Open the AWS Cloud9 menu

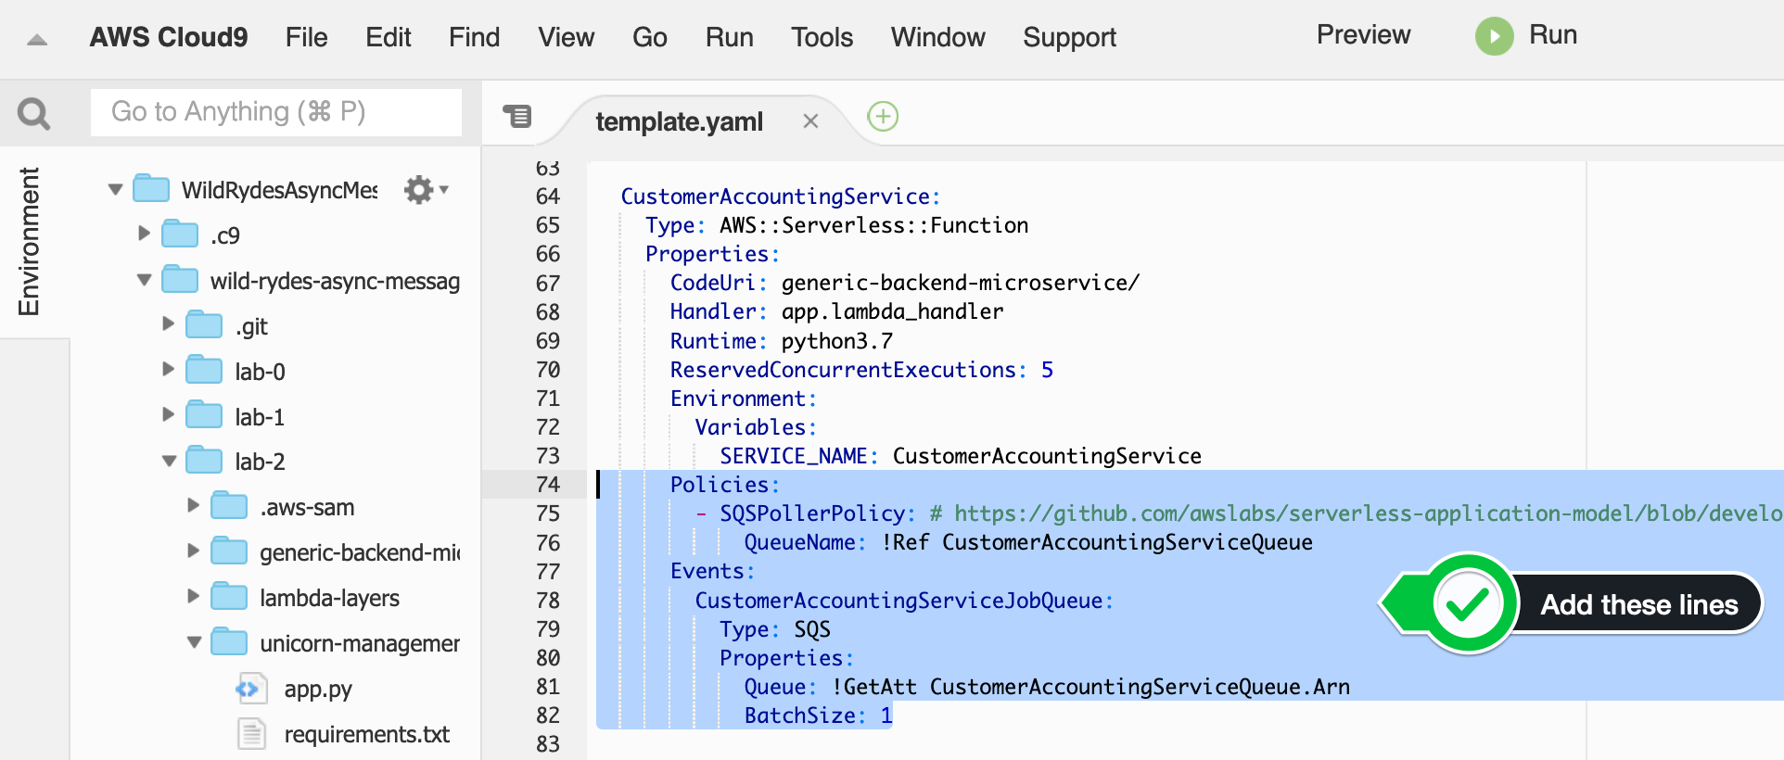point(169,37)
